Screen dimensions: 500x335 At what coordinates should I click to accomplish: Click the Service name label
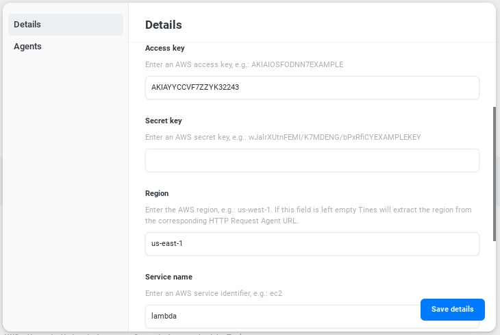(168, 277)
